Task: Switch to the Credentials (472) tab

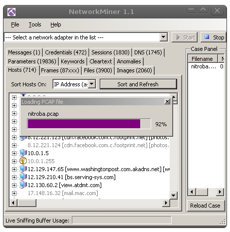Action: click(x=66, y=52)
